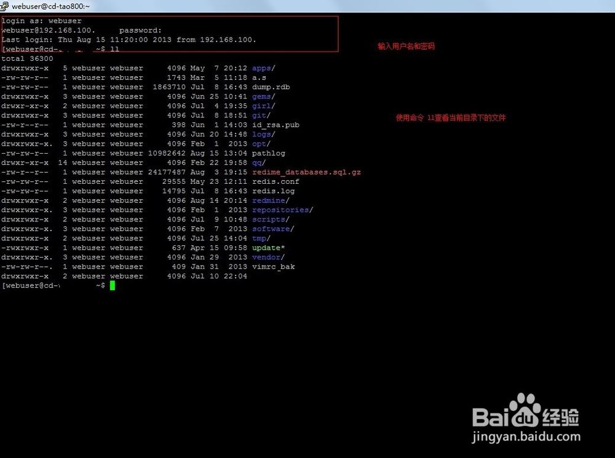
Task: Click the redis.conf file name
Action: pos(276,181)
